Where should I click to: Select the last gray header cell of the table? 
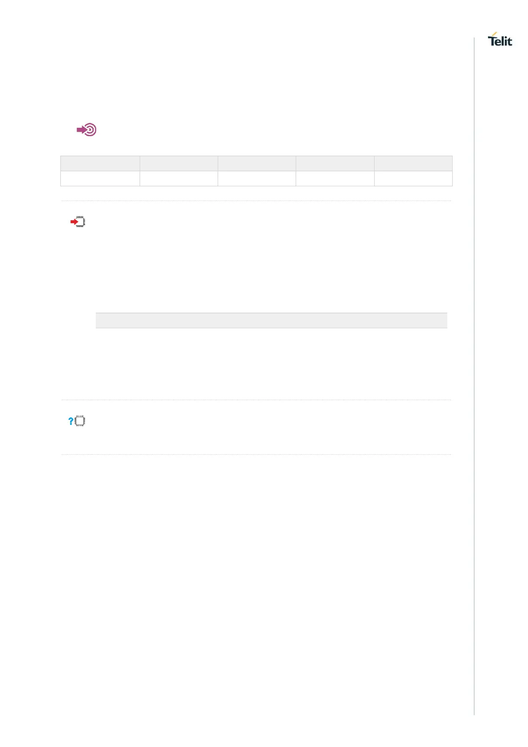[413, 163]
